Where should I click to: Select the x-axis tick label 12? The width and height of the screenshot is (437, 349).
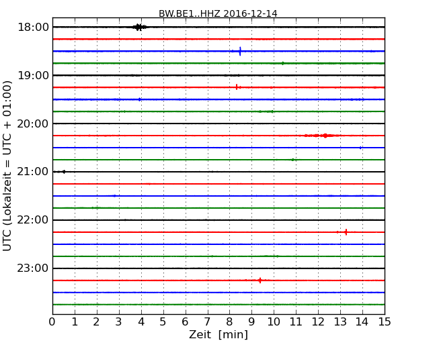(318, 321)
